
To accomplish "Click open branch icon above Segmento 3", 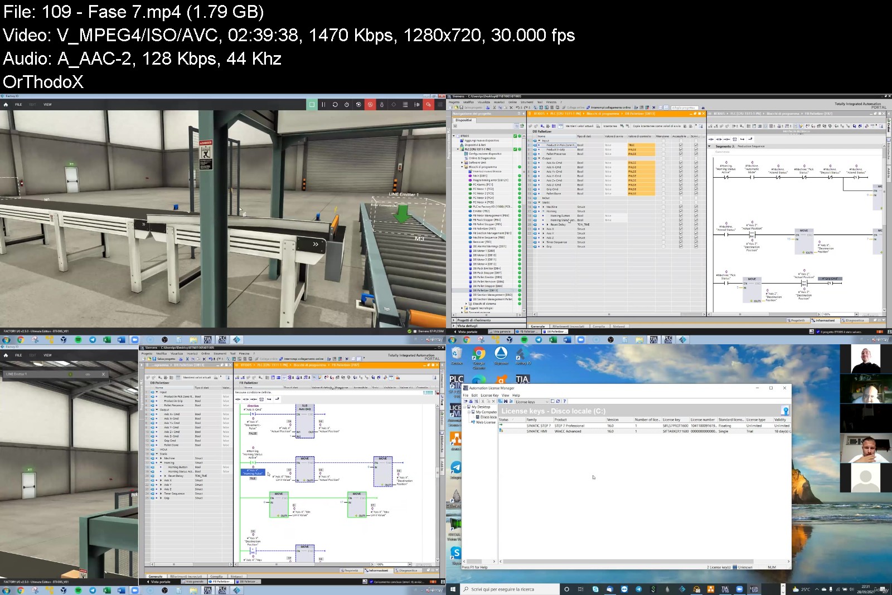I will coord(743,139).
